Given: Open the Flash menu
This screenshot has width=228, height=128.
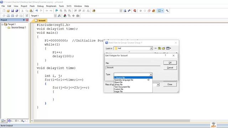Looking at the screenshot, I should (x=32, y=6).
